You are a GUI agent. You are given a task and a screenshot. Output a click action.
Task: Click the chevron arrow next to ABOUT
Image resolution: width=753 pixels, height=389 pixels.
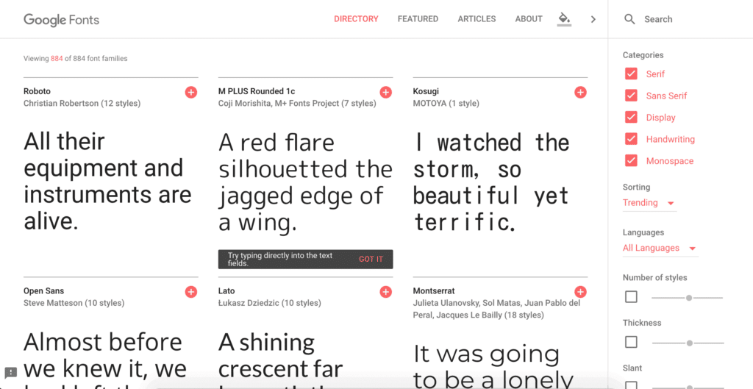[593, 19]
